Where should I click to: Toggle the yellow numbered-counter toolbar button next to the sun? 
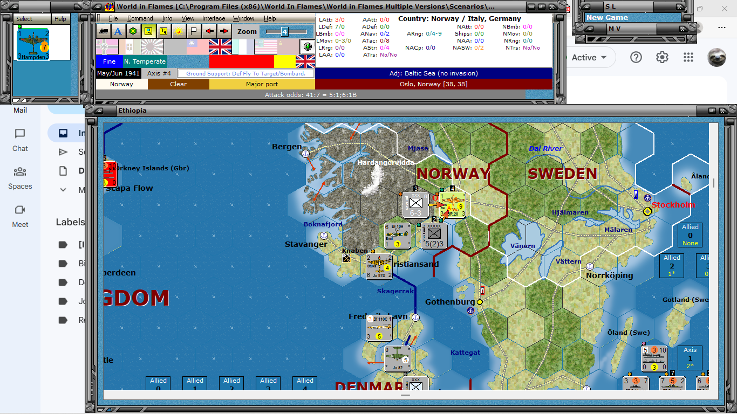[163, 31]
